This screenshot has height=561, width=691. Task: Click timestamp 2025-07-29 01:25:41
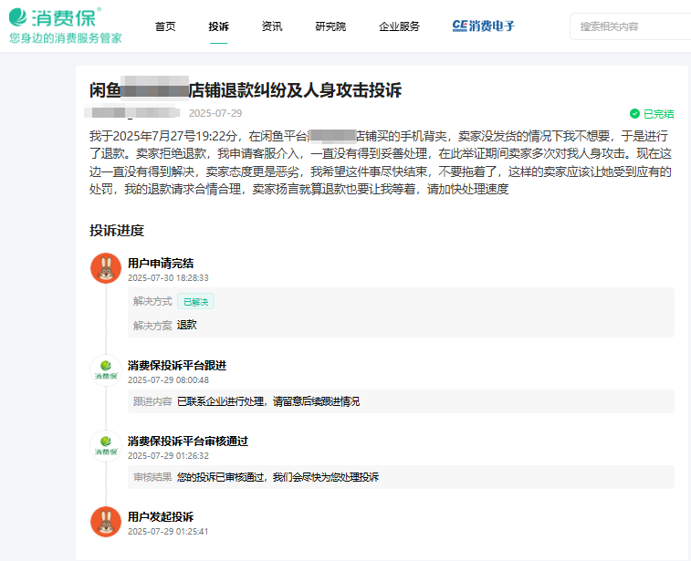point(168,532)
